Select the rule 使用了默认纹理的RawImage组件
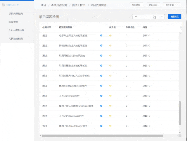The width and height of the screenshot is (187, 141). click(x=76, y=106)
